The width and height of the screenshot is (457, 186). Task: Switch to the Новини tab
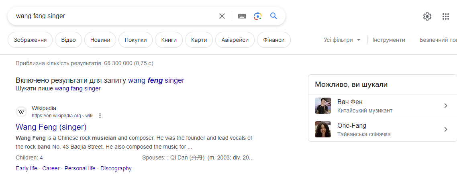click(100, 40)
